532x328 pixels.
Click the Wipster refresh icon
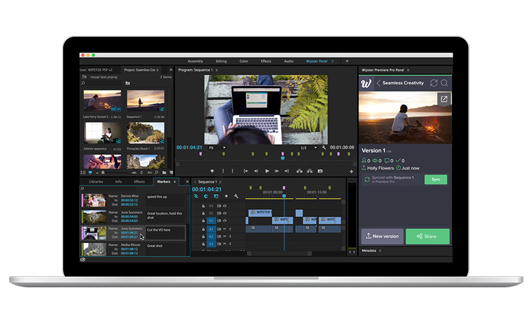(x=433, y=83)
